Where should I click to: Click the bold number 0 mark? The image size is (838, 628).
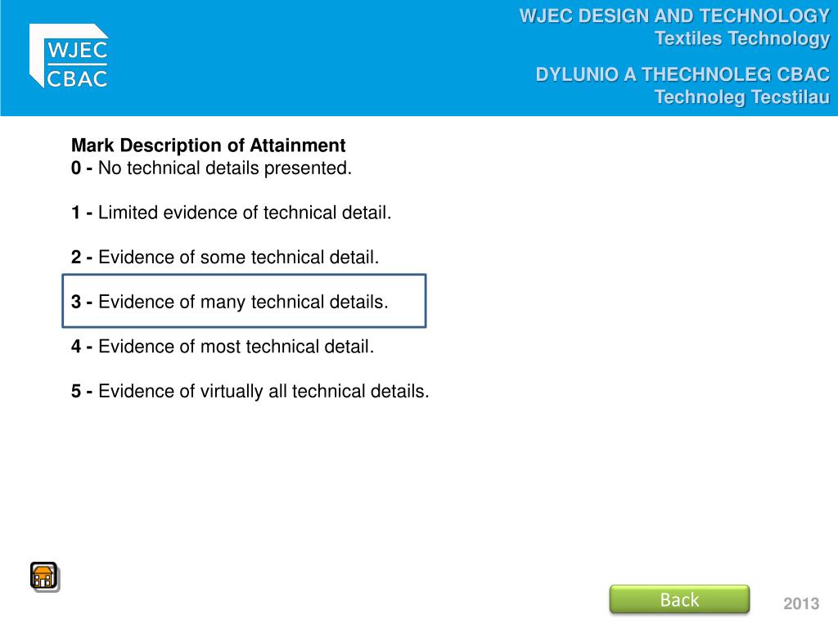tap(76, 168)
